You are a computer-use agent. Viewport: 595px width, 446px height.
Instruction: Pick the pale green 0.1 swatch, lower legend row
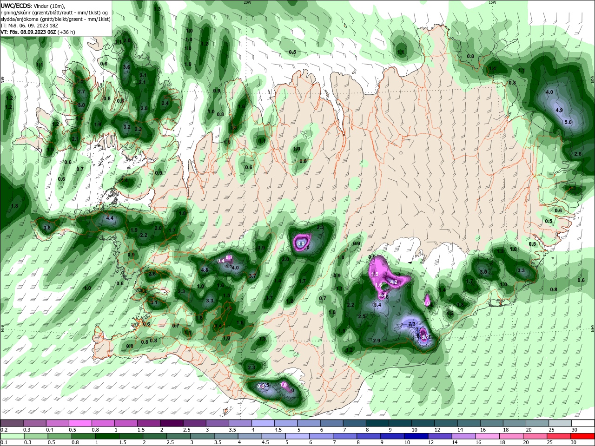click(12, 436)
